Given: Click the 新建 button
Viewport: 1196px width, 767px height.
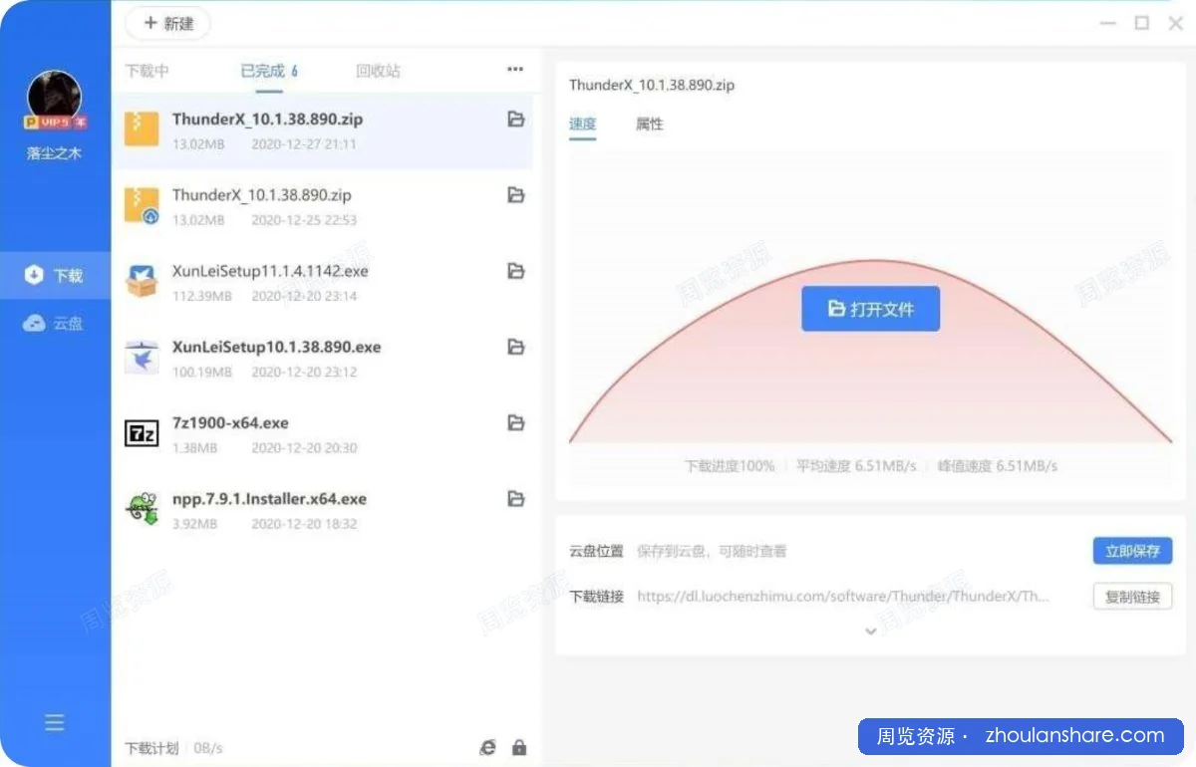Looking at the screenshot, I should [x=168, y=23].
